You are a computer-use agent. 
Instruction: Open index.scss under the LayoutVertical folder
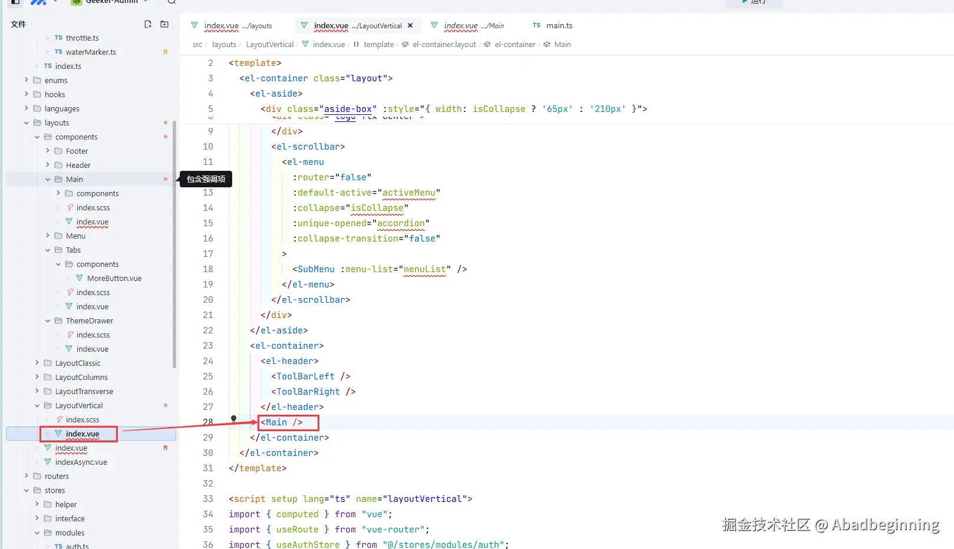pyautogui.click(x=82, y=419)
